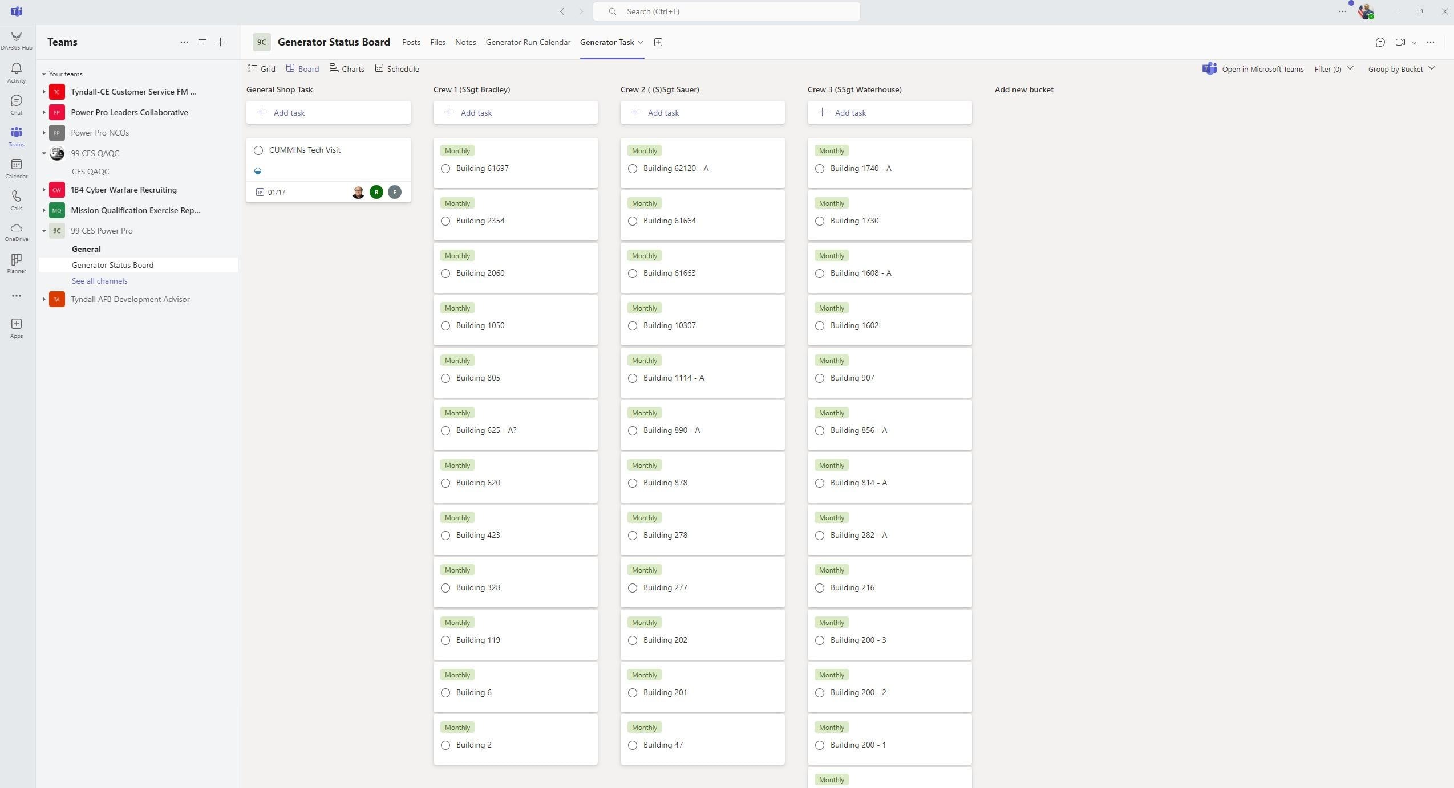The width and height of the screenshot is (1454, 788).
Task: Complete Building 200 - 3 task
Action: [820, 640]
